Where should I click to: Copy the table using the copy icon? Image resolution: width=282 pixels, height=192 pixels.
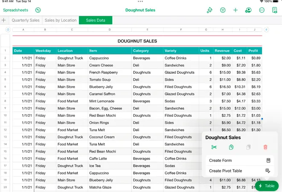pos(231,147)
